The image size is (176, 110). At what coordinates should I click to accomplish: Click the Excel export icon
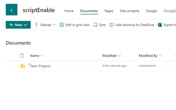160,25
